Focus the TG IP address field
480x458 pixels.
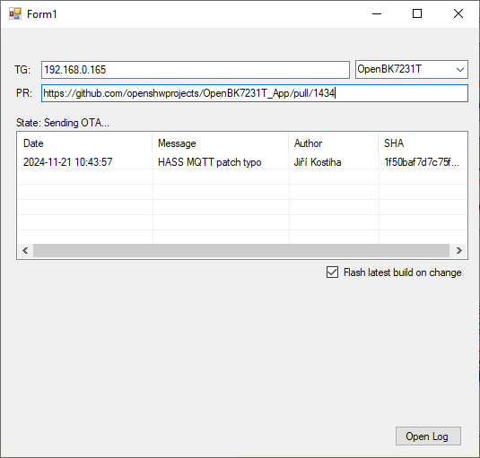tap(196, 70)
